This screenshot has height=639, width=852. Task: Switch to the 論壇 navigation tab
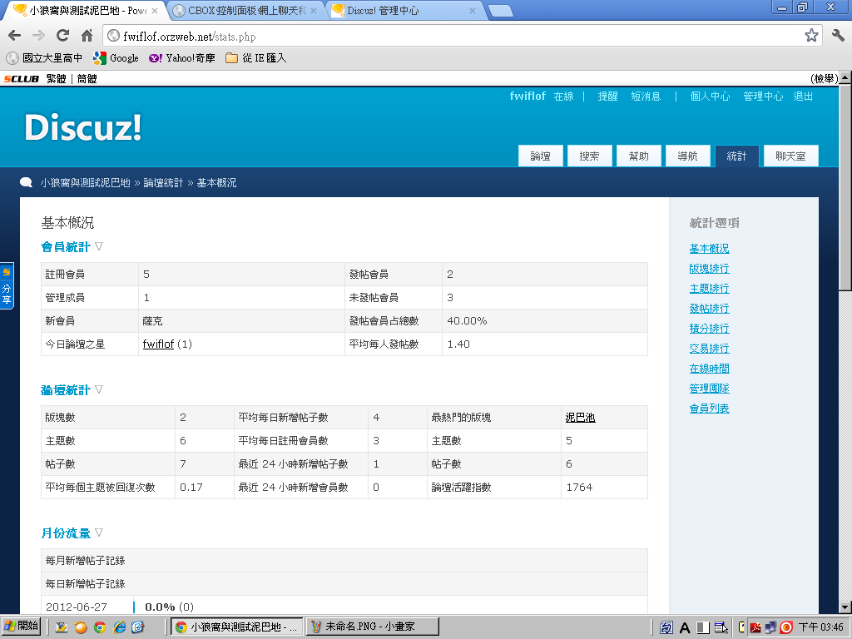[541, 156]
